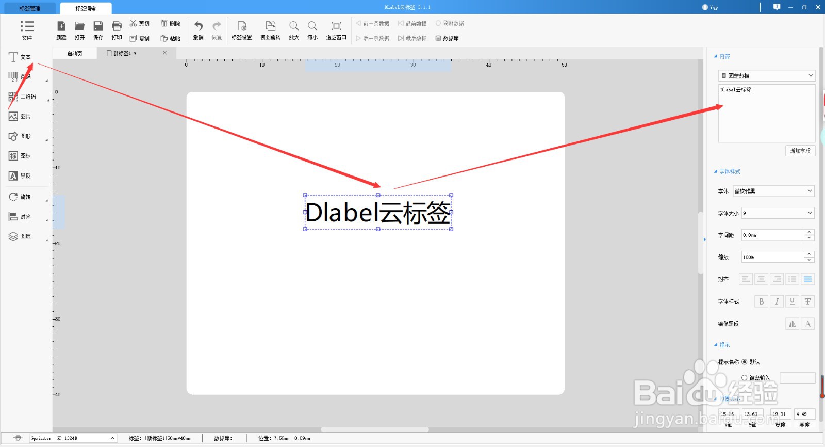
Task: Open the 对齐 align tool
Action: (20, 217)
